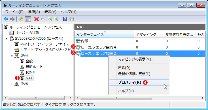208x110 pixels.
Task: Select the IPv6 tree node
Action: click(24, 84)
